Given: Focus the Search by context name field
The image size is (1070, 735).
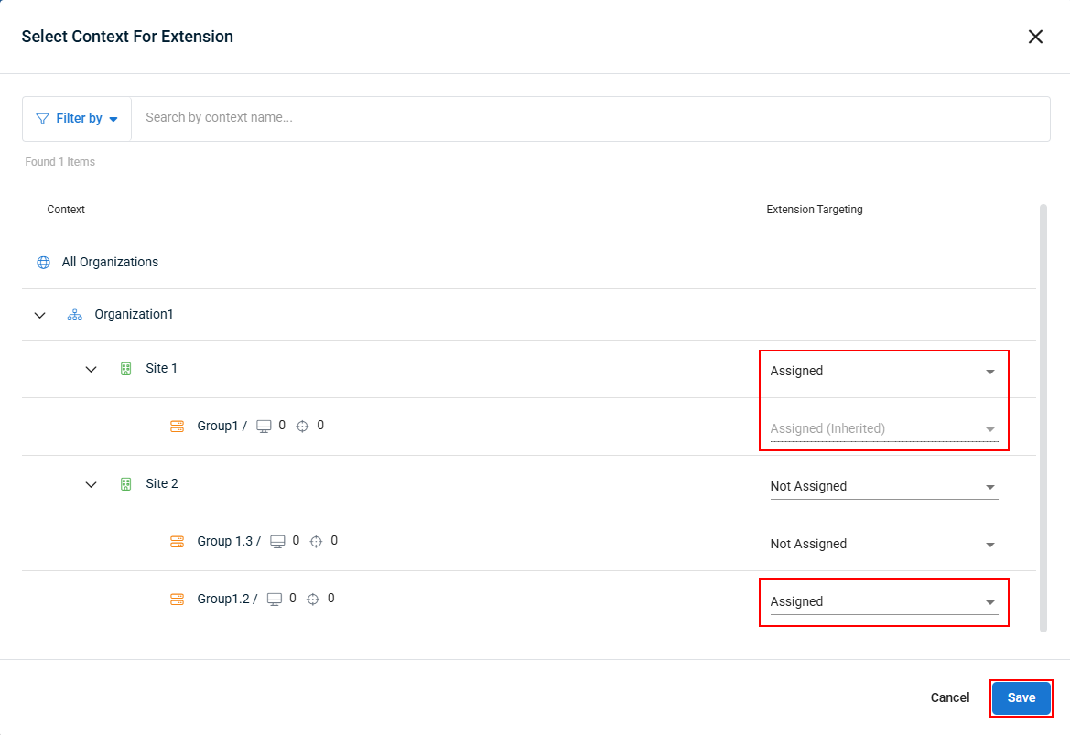Looking at the screenshot, I should 590,118.
